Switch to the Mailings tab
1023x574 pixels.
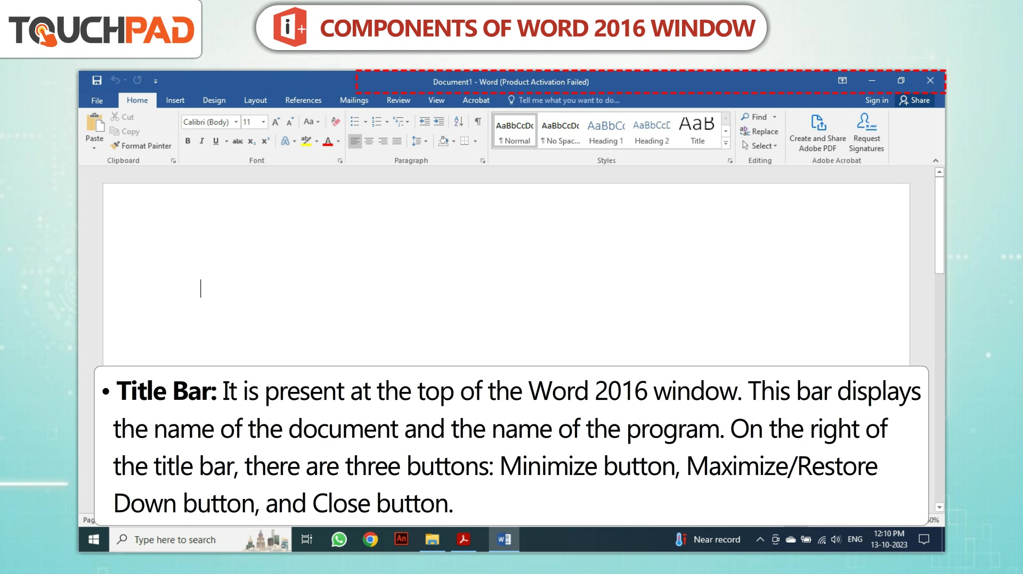pos(354,100)
